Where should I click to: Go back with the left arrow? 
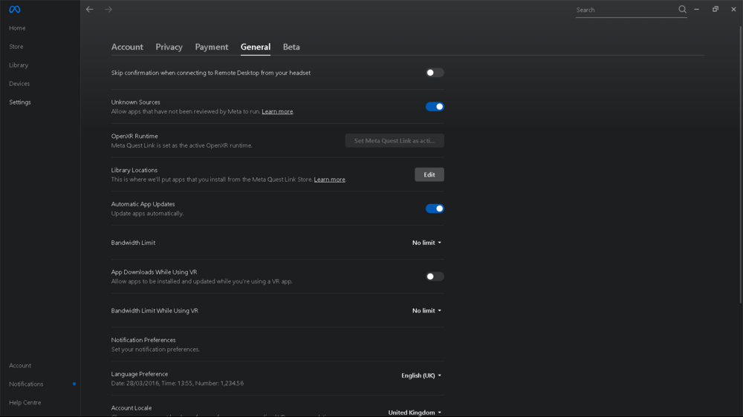[x=90, y=10]
